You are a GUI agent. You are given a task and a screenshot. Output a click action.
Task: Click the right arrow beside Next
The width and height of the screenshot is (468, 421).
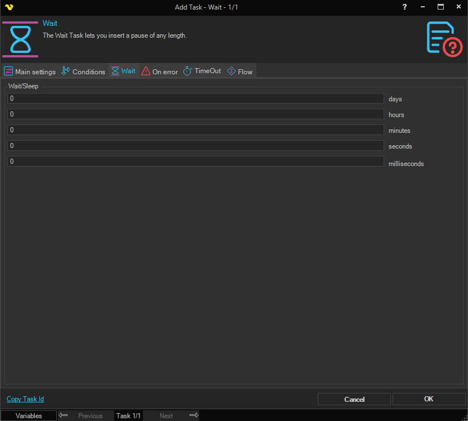click(x=193, y=415)
